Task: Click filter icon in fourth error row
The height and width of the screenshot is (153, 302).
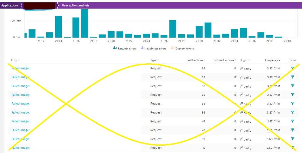Action: [292, 95]
